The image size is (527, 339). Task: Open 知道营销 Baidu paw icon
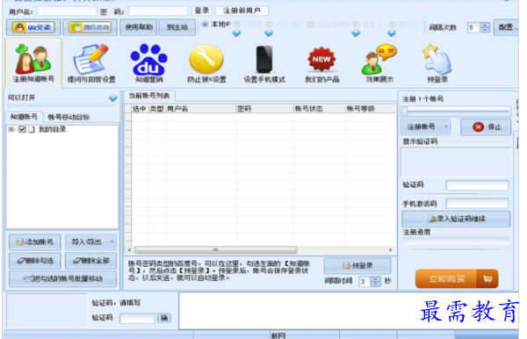point(148,59)
